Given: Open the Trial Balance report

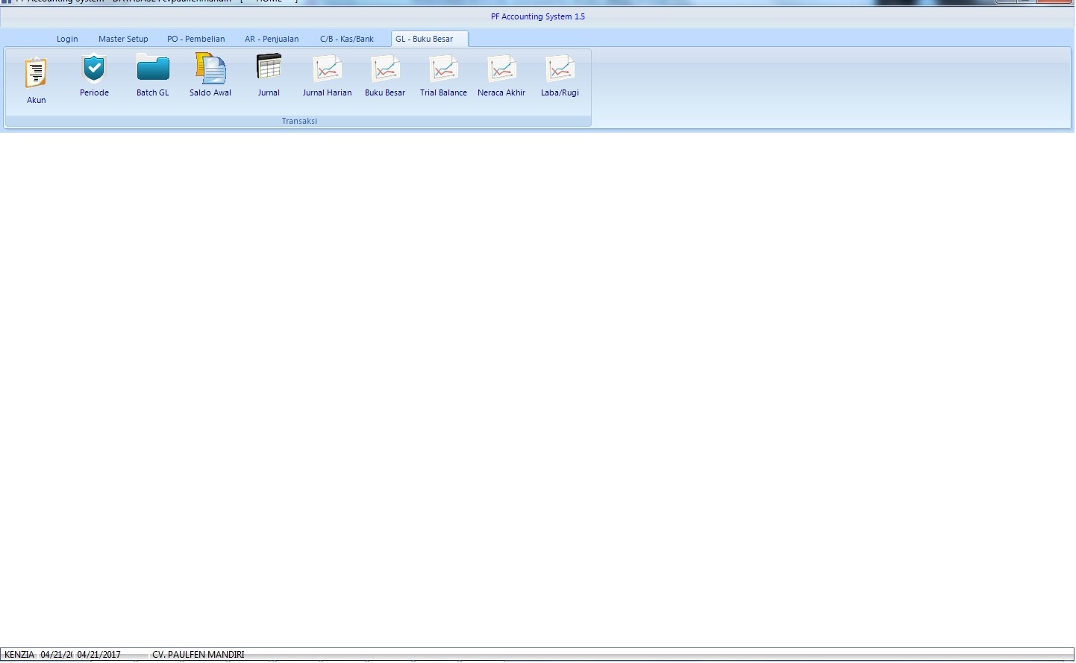Looking at the screenshot, I should [443, 69].
